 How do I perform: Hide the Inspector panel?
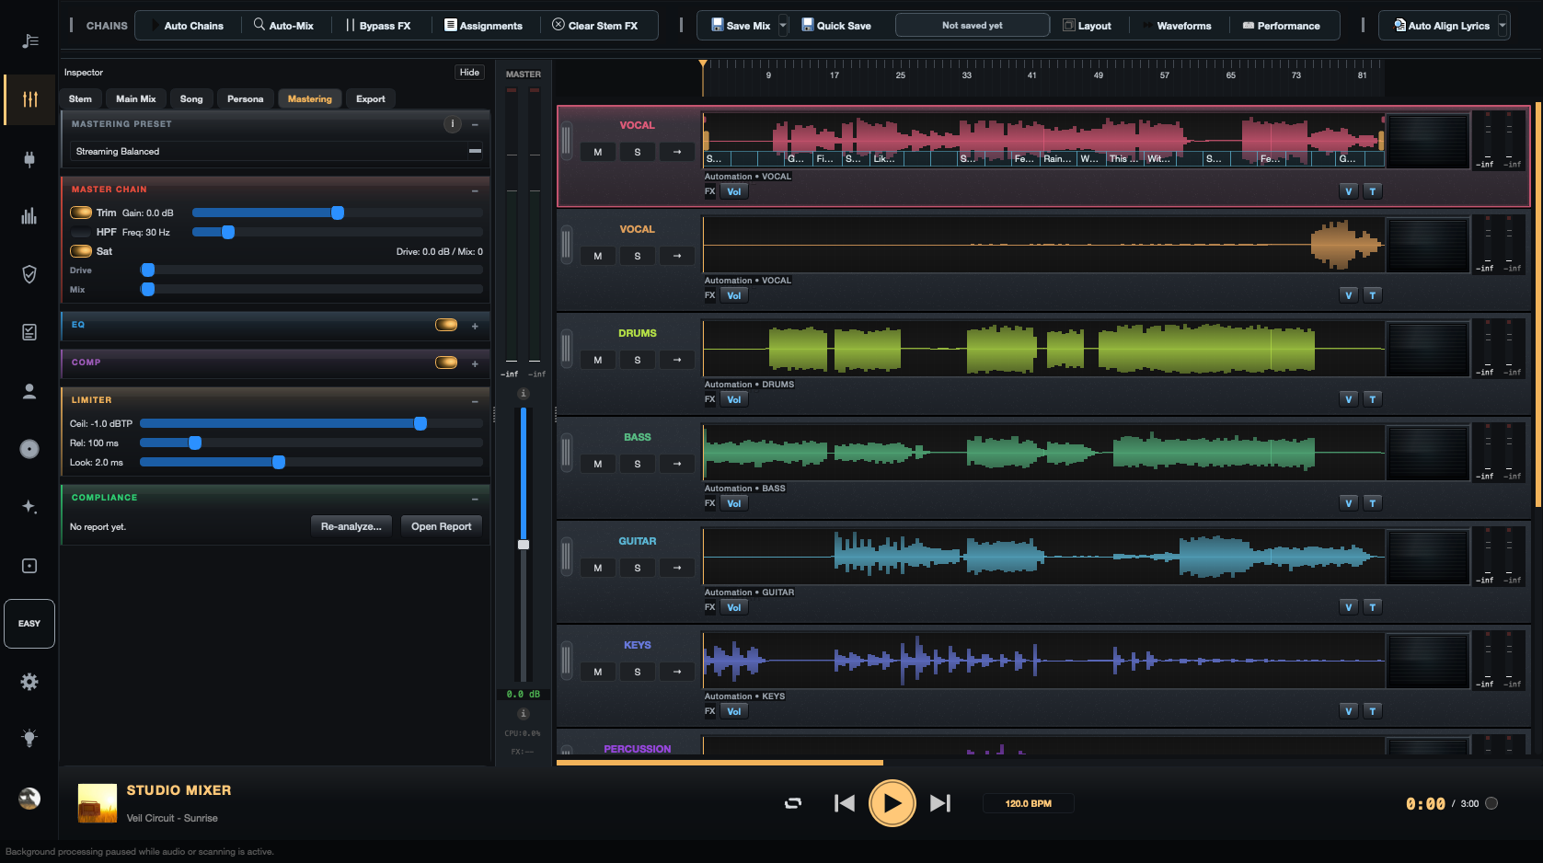click(469, 72)
